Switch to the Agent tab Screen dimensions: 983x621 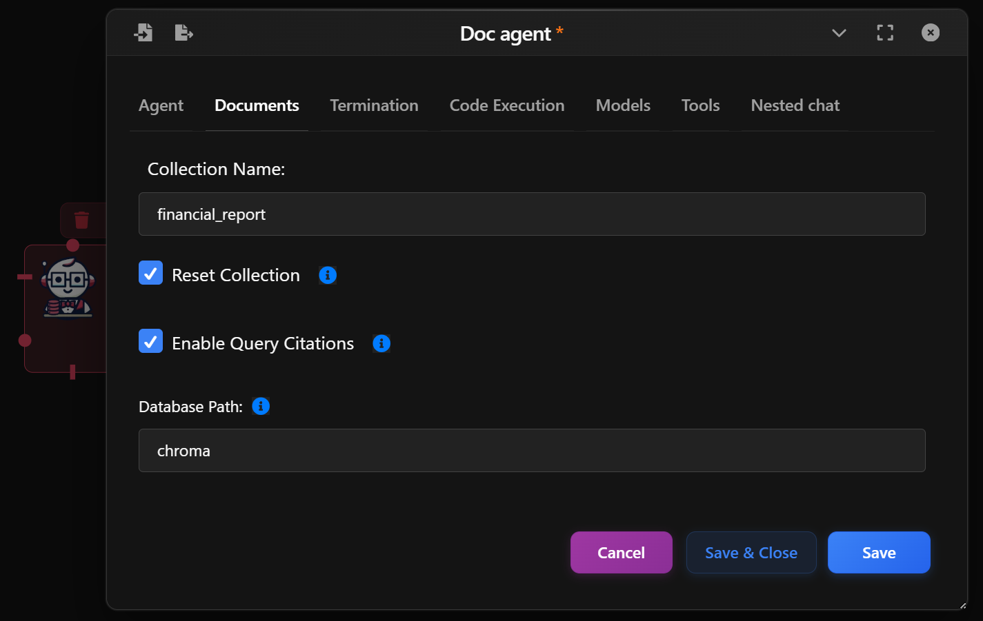click(161, 105)
